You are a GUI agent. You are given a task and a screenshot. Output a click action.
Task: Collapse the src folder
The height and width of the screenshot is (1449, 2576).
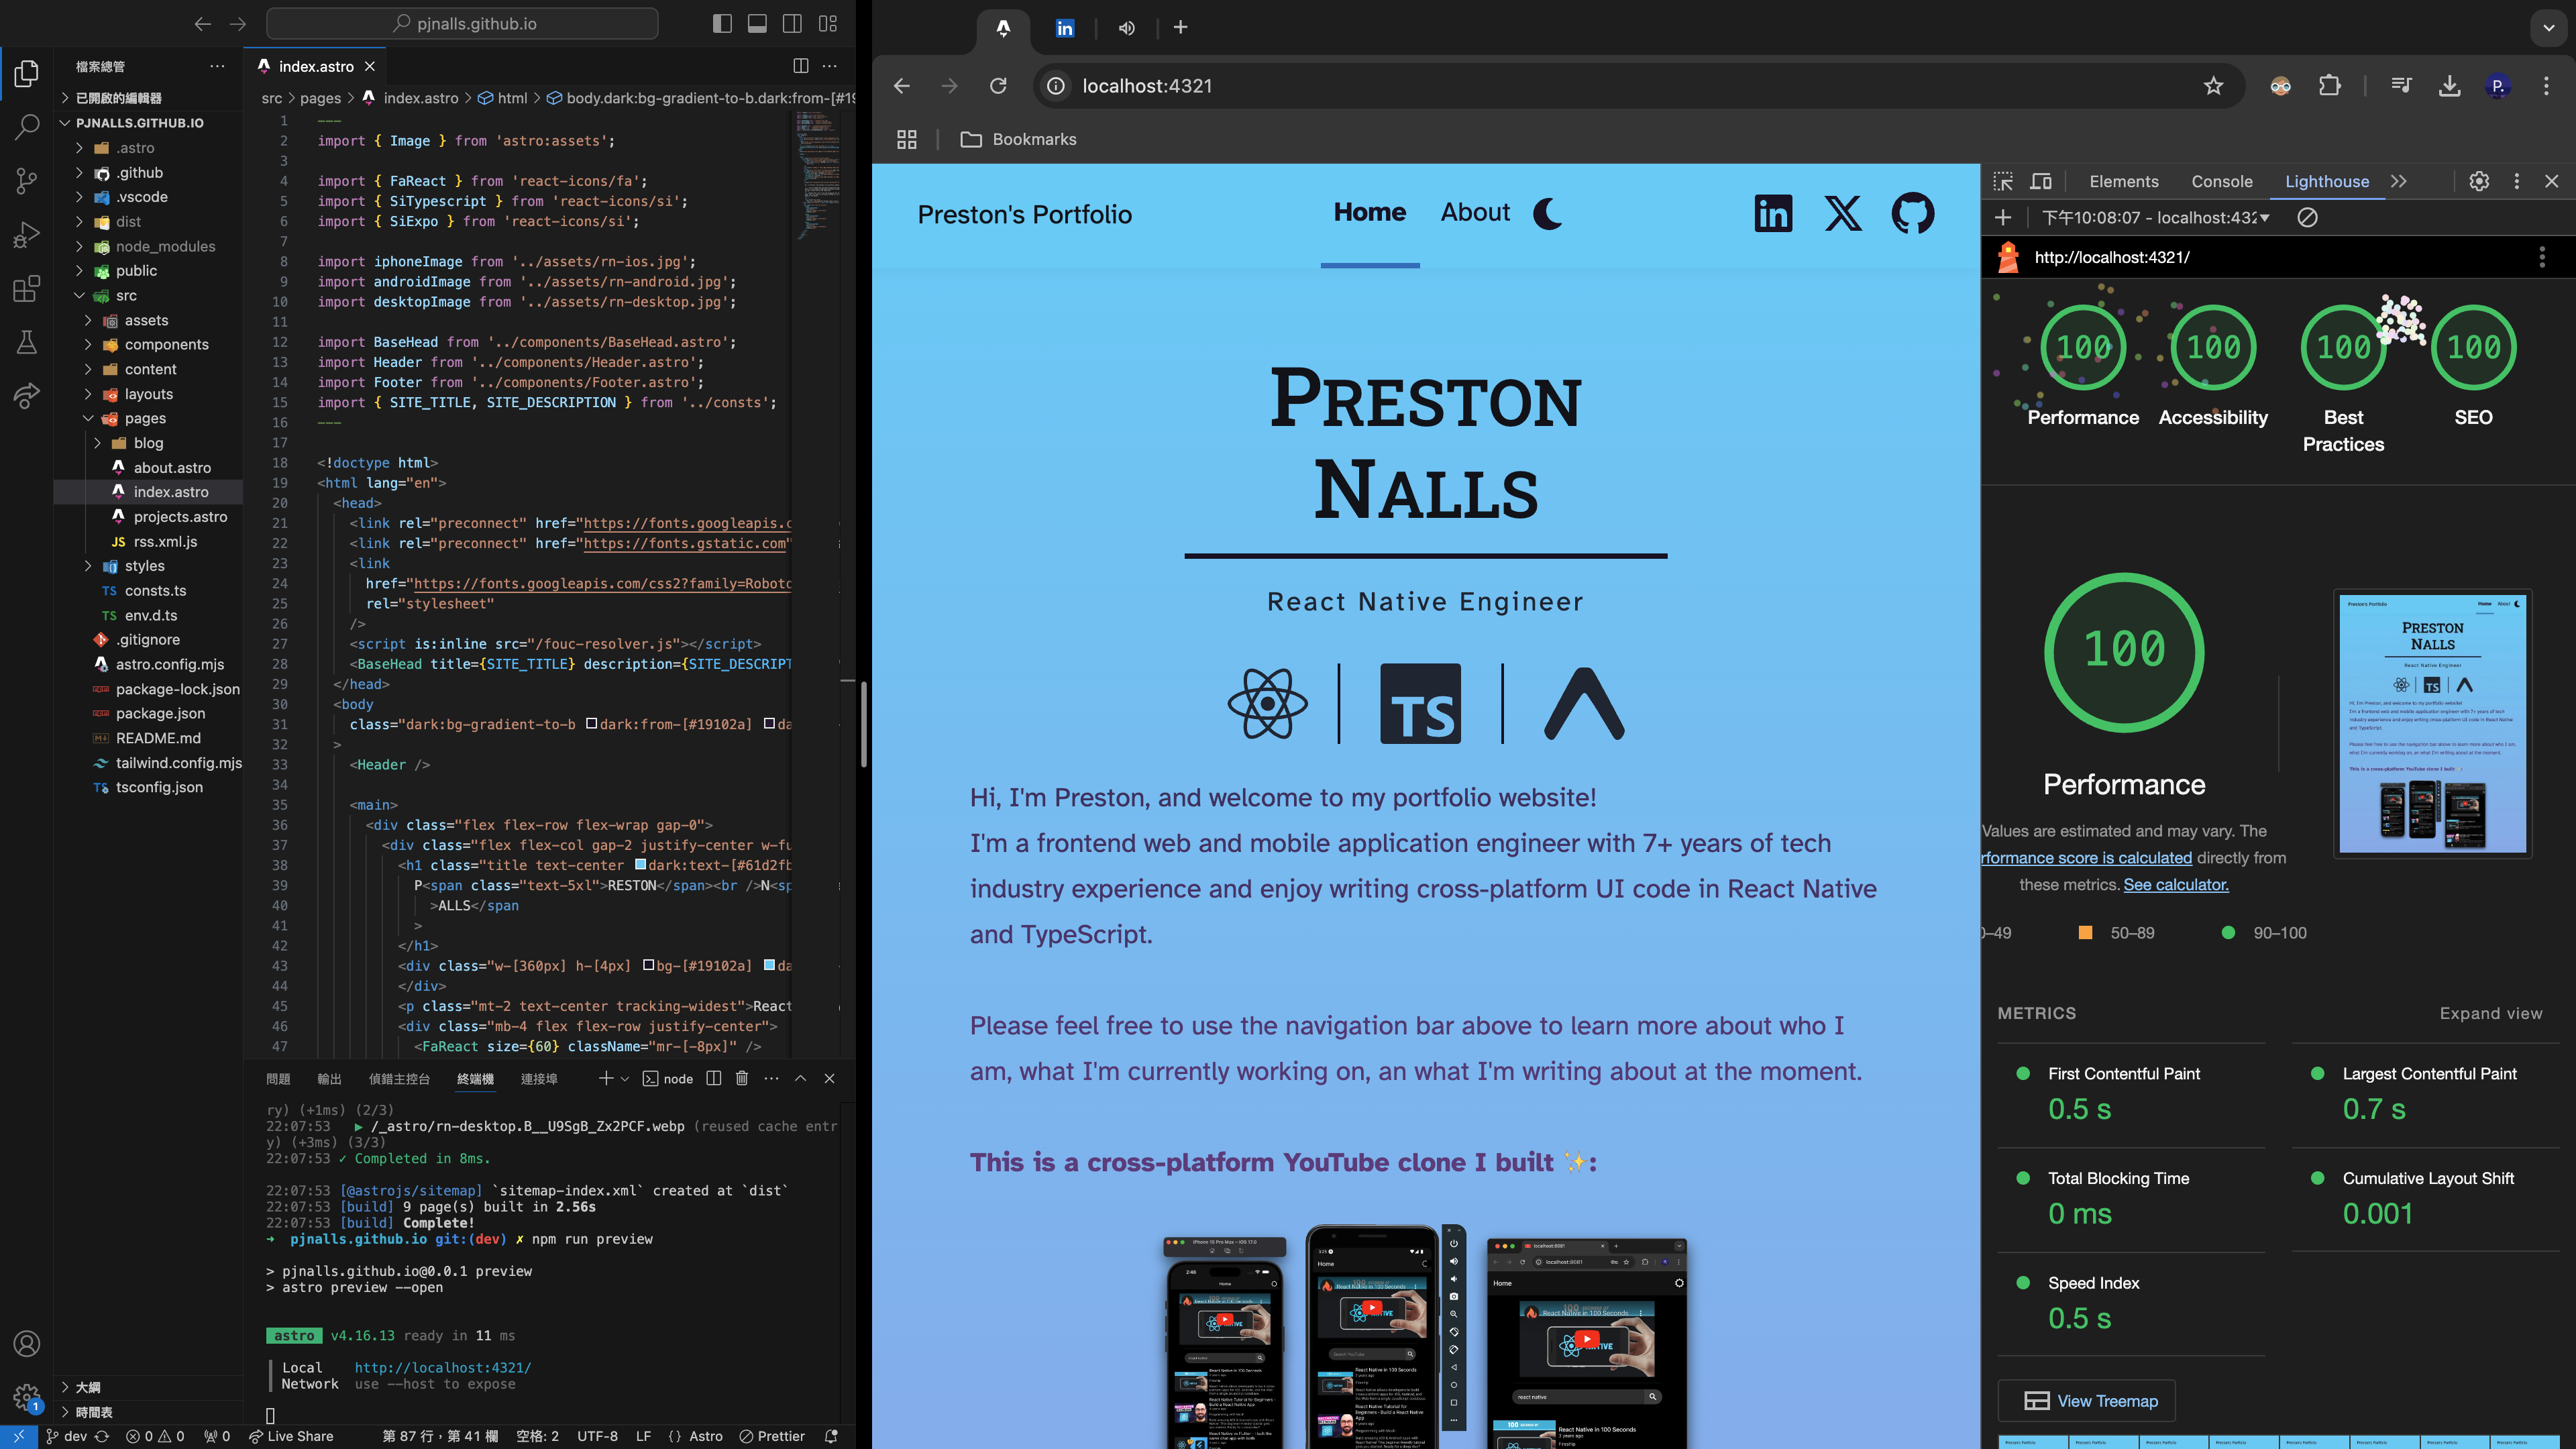[x=79, y=296]
